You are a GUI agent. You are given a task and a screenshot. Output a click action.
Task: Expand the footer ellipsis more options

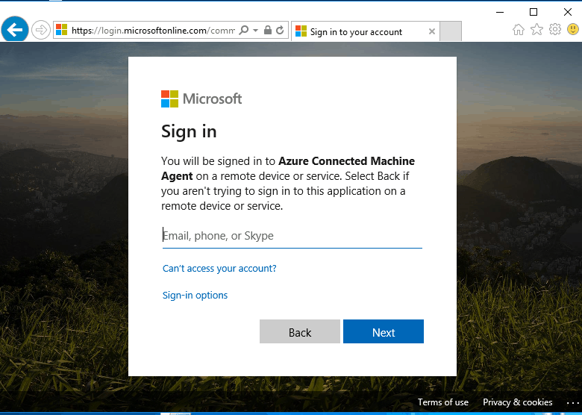coord(572,402)
